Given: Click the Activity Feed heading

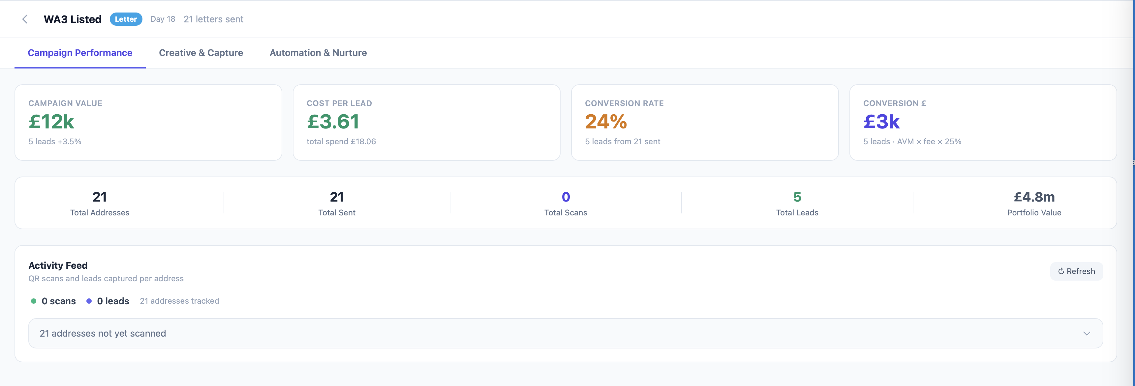Looking at the screenshot, I should 58,265.
